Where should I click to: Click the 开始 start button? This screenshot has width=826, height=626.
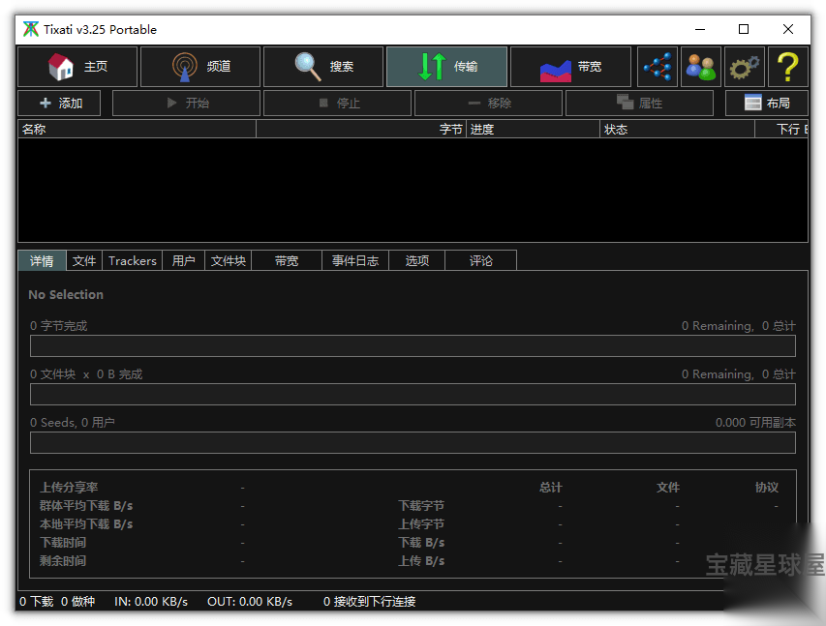pos(187,104)
